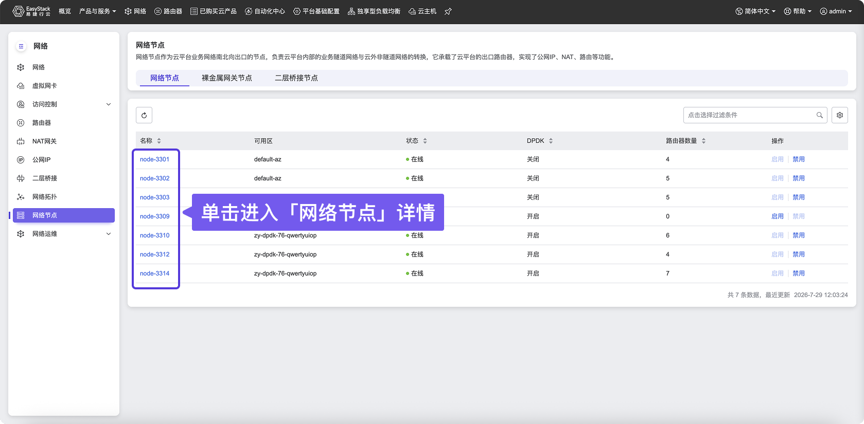Viewport: 864px width, 424px height.
Task: Click 禁用 for node-3314
Action: click(x=799, y=273)
